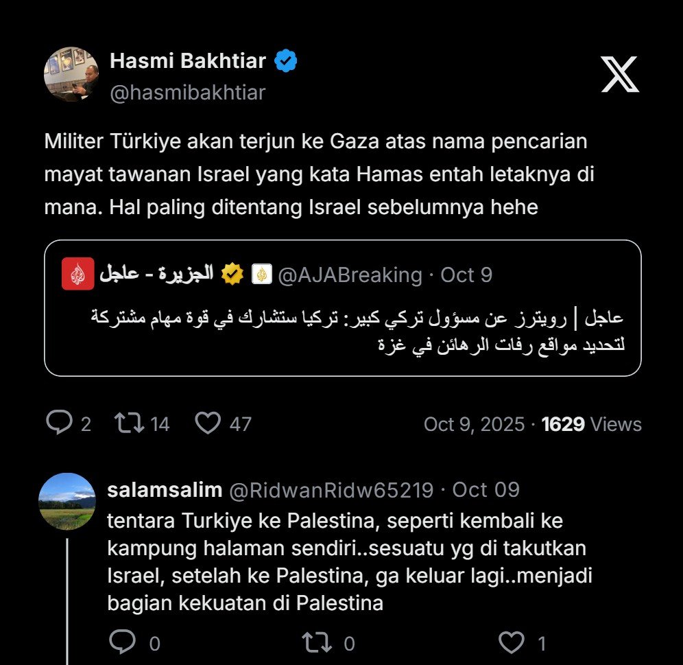
Task: Click the @RidwanRidw65219 handle
Action: point(331,490)
